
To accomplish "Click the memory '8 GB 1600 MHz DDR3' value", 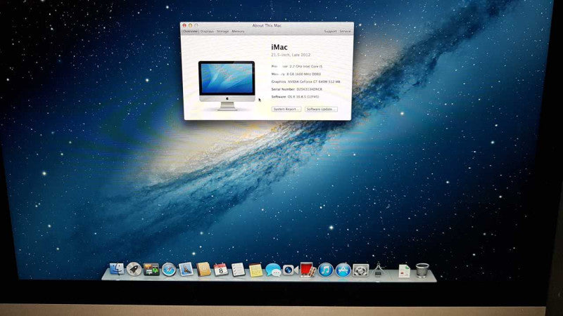I will coord(304,74).
